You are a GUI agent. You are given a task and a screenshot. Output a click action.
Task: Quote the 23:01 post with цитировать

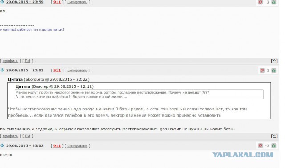point(77,70)
